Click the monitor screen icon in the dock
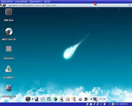132x106 pixels. coord(95,99)
